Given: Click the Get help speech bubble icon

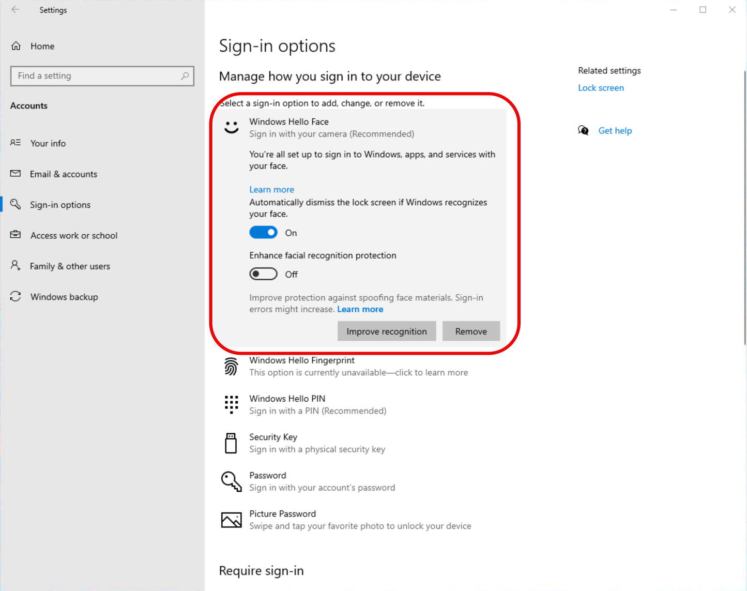Looking at the screenshot, I should click(x=583, y=130).
